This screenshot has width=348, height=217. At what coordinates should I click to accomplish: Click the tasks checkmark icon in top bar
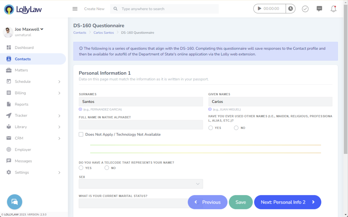click(x=305, y=9)
